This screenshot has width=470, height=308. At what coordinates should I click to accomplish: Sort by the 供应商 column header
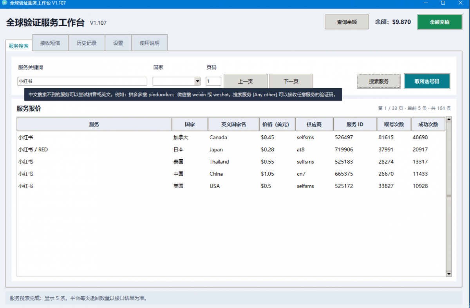tap(314, 124)
